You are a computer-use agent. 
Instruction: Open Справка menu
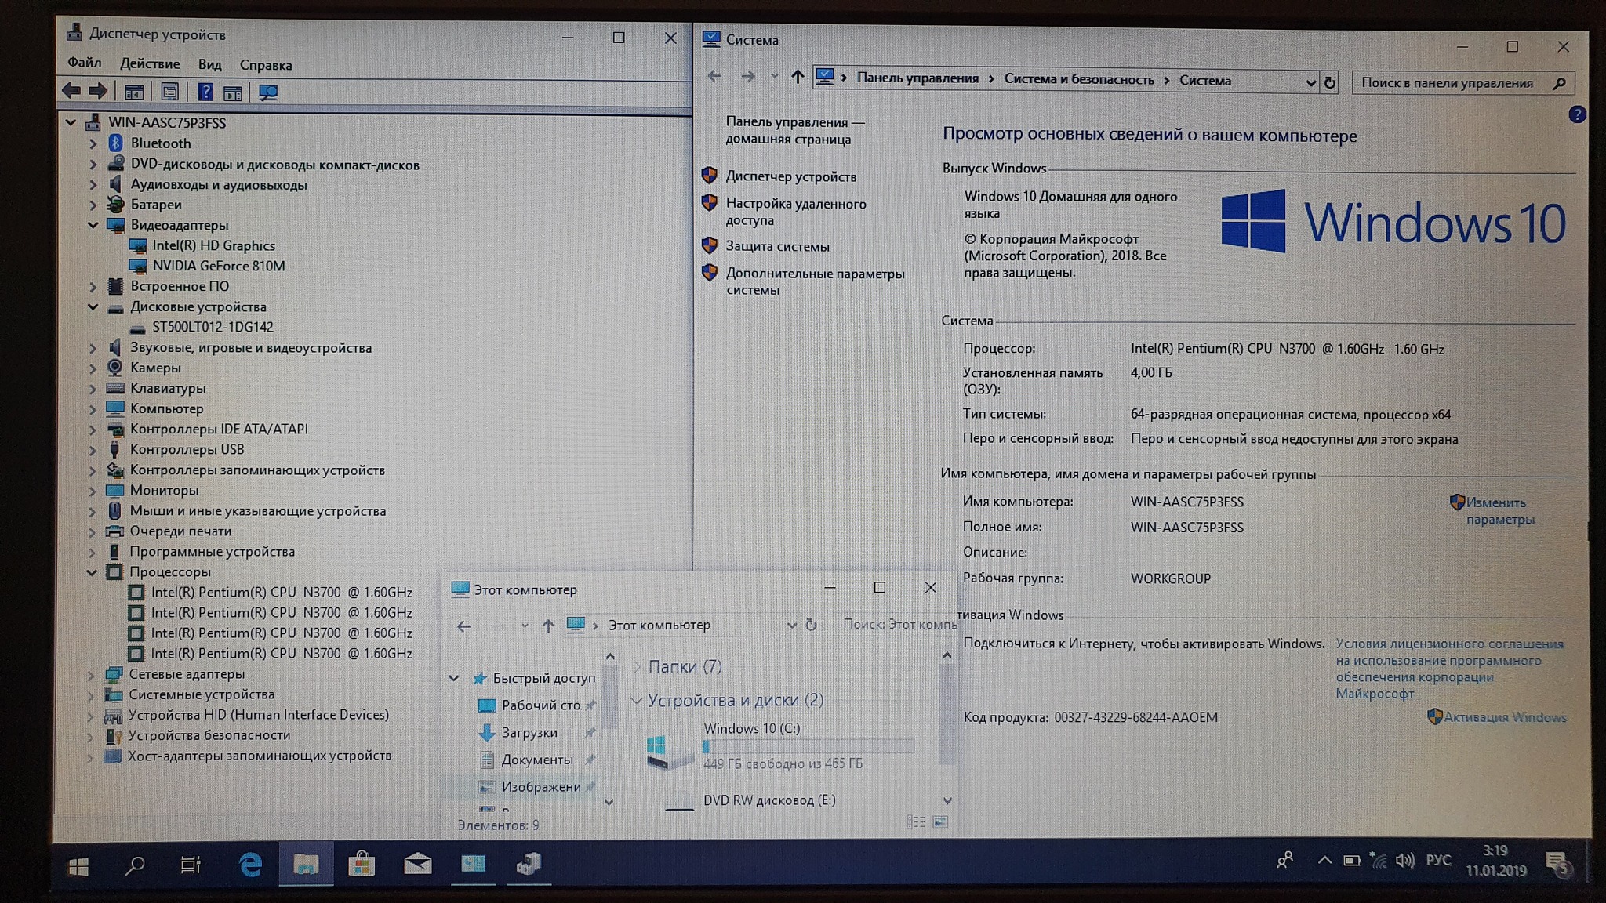(265, 65)
